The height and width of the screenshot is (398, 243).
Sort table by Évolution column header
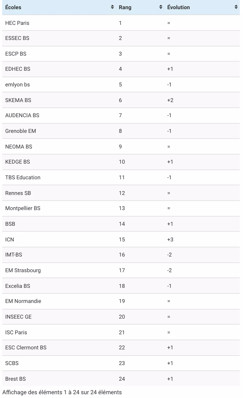tap(178, 7)
